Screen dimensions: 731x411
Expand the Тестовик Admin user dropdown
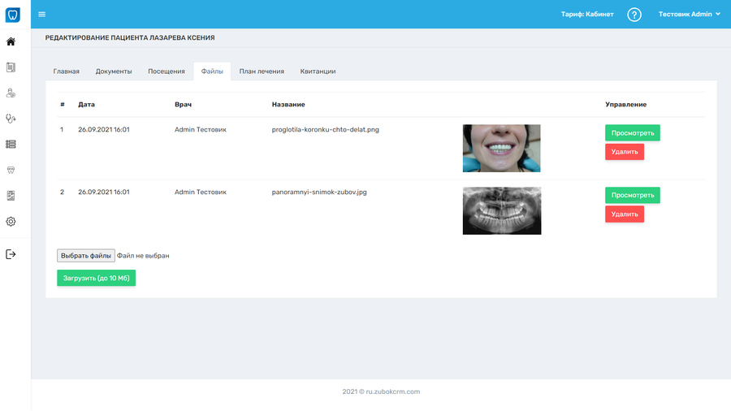coord(689,15)
